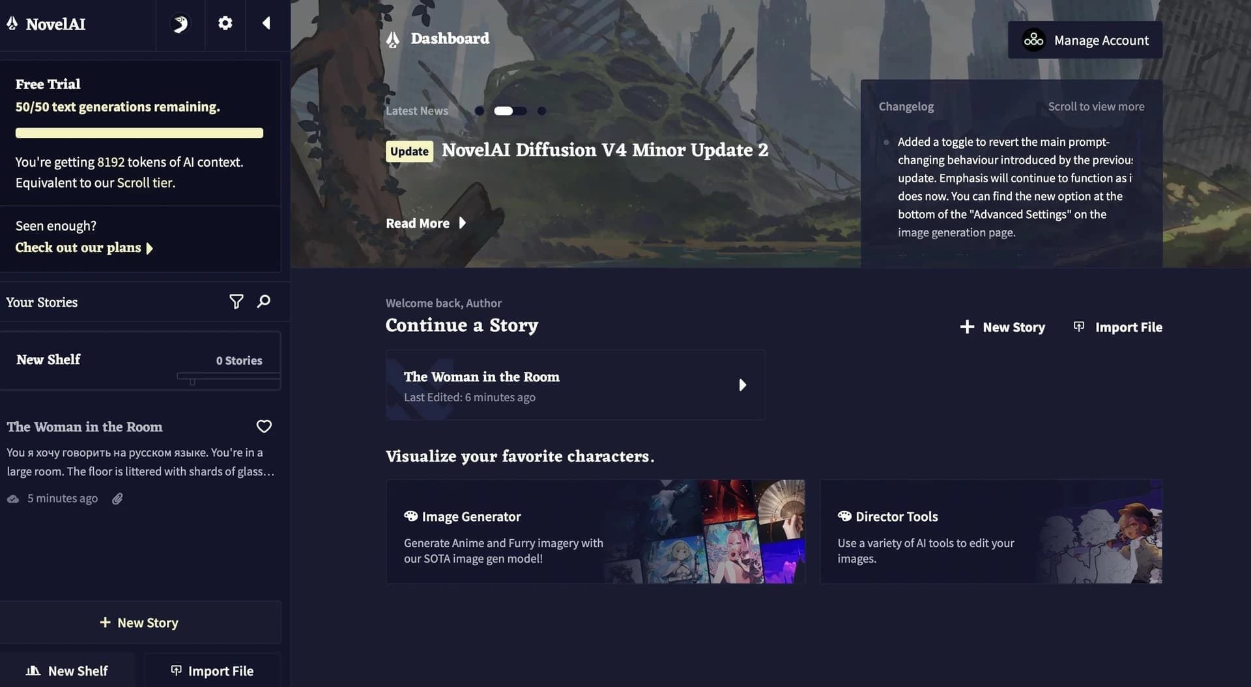The height and width of the screenshot is (687, 1251).
Task: Click Read More on the news item
Action: pyautogui.click(x=425, y=223)
